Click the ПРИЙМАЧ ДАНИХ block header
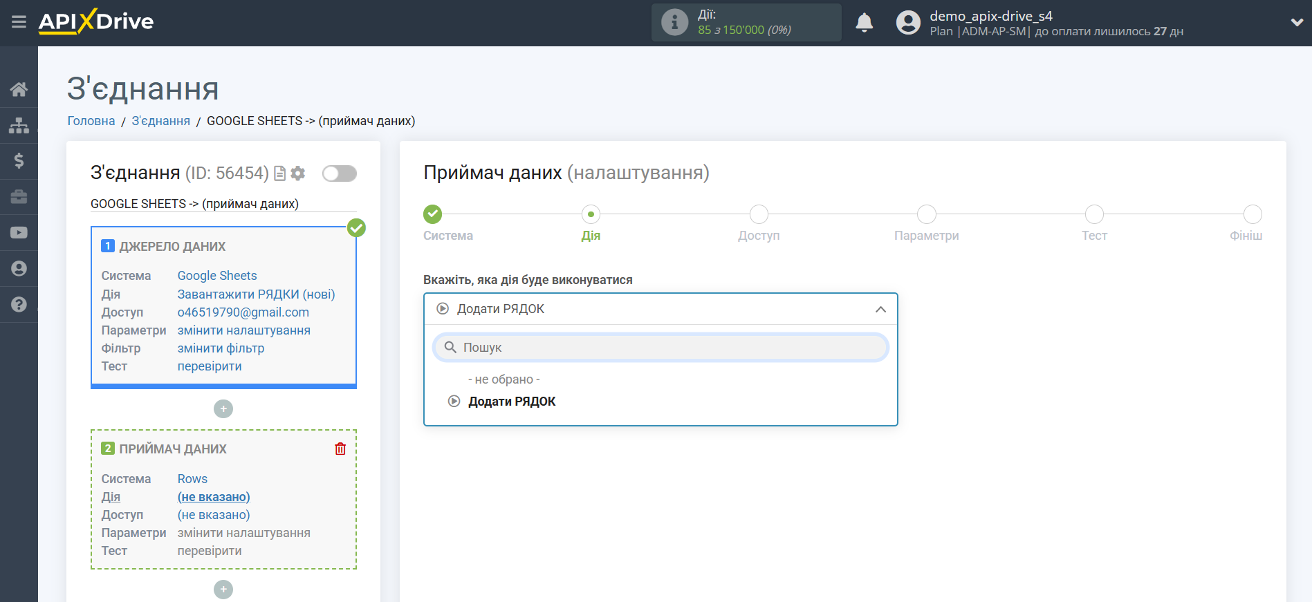 173,449
